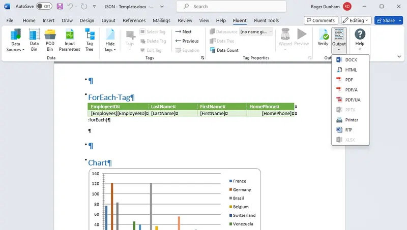This screenshot has height=230, width=407.
Task: Jump to the Next tag
Action: [x=183, y=31]
